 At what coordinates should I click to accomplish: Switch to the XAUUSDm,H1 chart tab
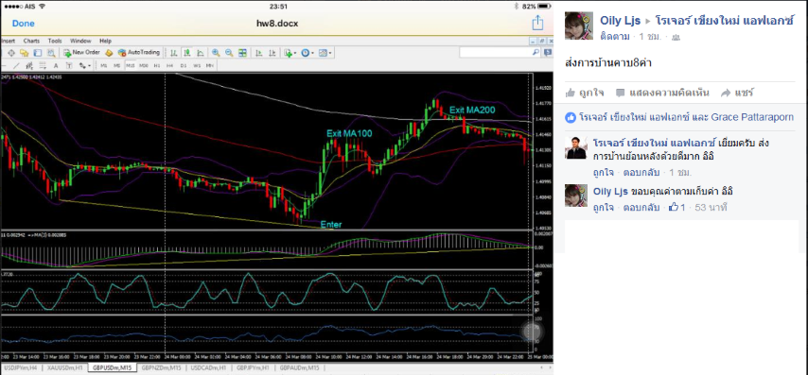click(65, 367)
